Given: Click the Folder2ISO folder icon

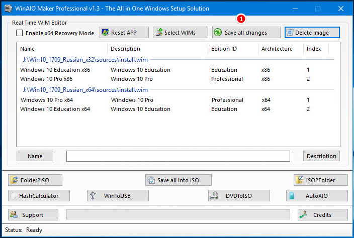Looking at the screenshot, I should click(14, 180).
